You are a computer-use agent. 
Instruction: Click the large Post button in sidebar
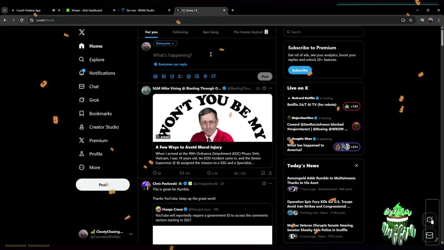(x=103, y=185)
